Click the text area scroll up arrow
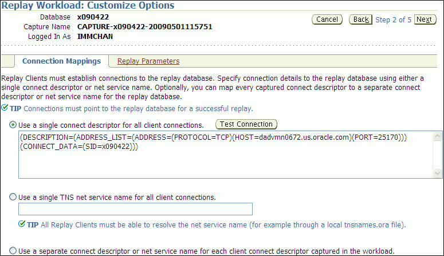The image size is (444, 256). click(x=438, y=136)
